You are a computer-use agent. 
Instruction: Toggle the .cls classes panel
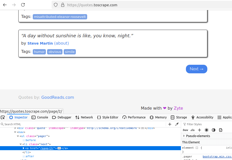pyautogui.click(x=192, y=130)
